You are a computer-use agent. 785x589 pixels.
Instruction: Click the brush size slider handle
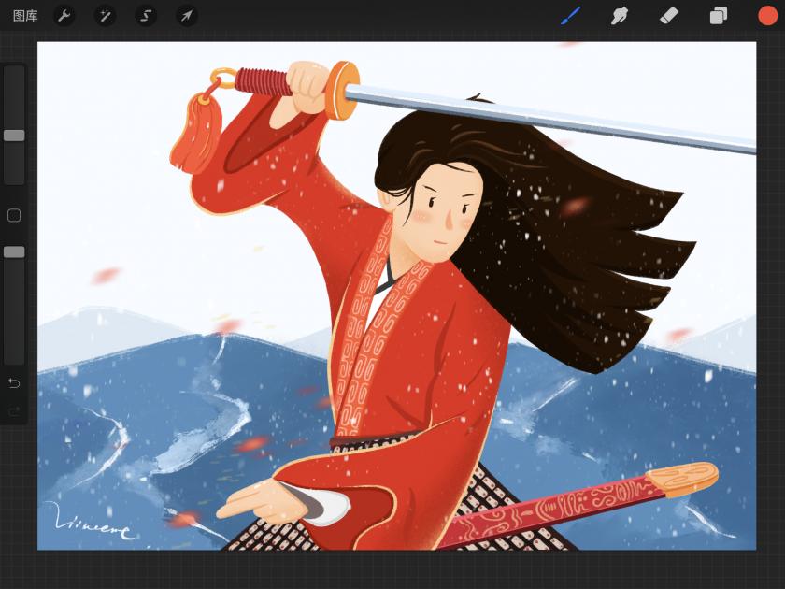[14, 136]
